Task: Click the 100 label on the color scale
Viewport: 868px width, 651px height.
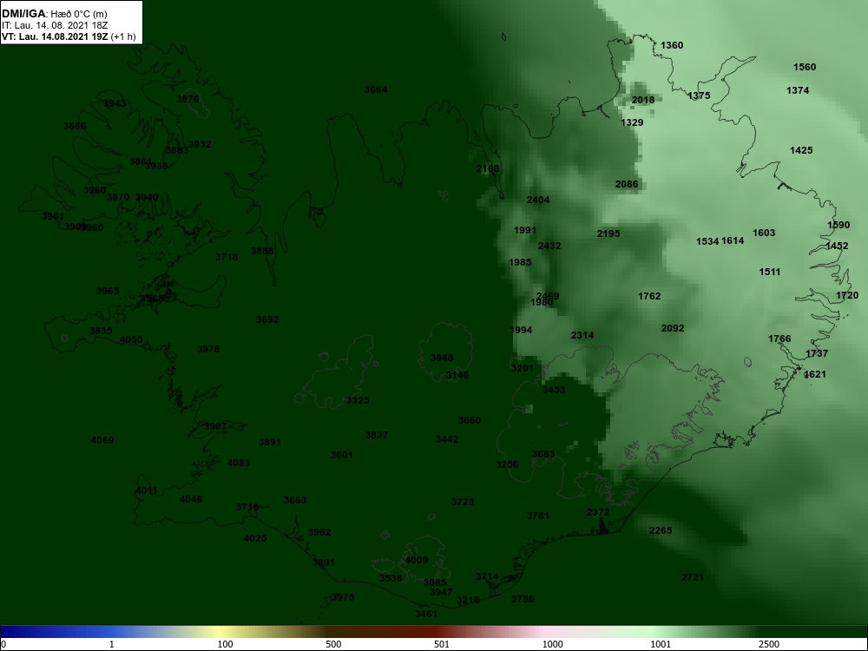Action: point(226,645)
